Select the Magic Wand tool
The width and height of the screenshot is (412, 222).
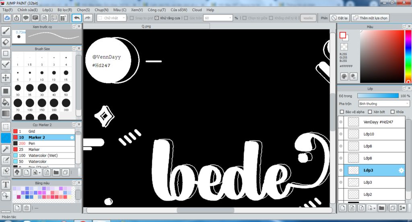coord(6,149)
